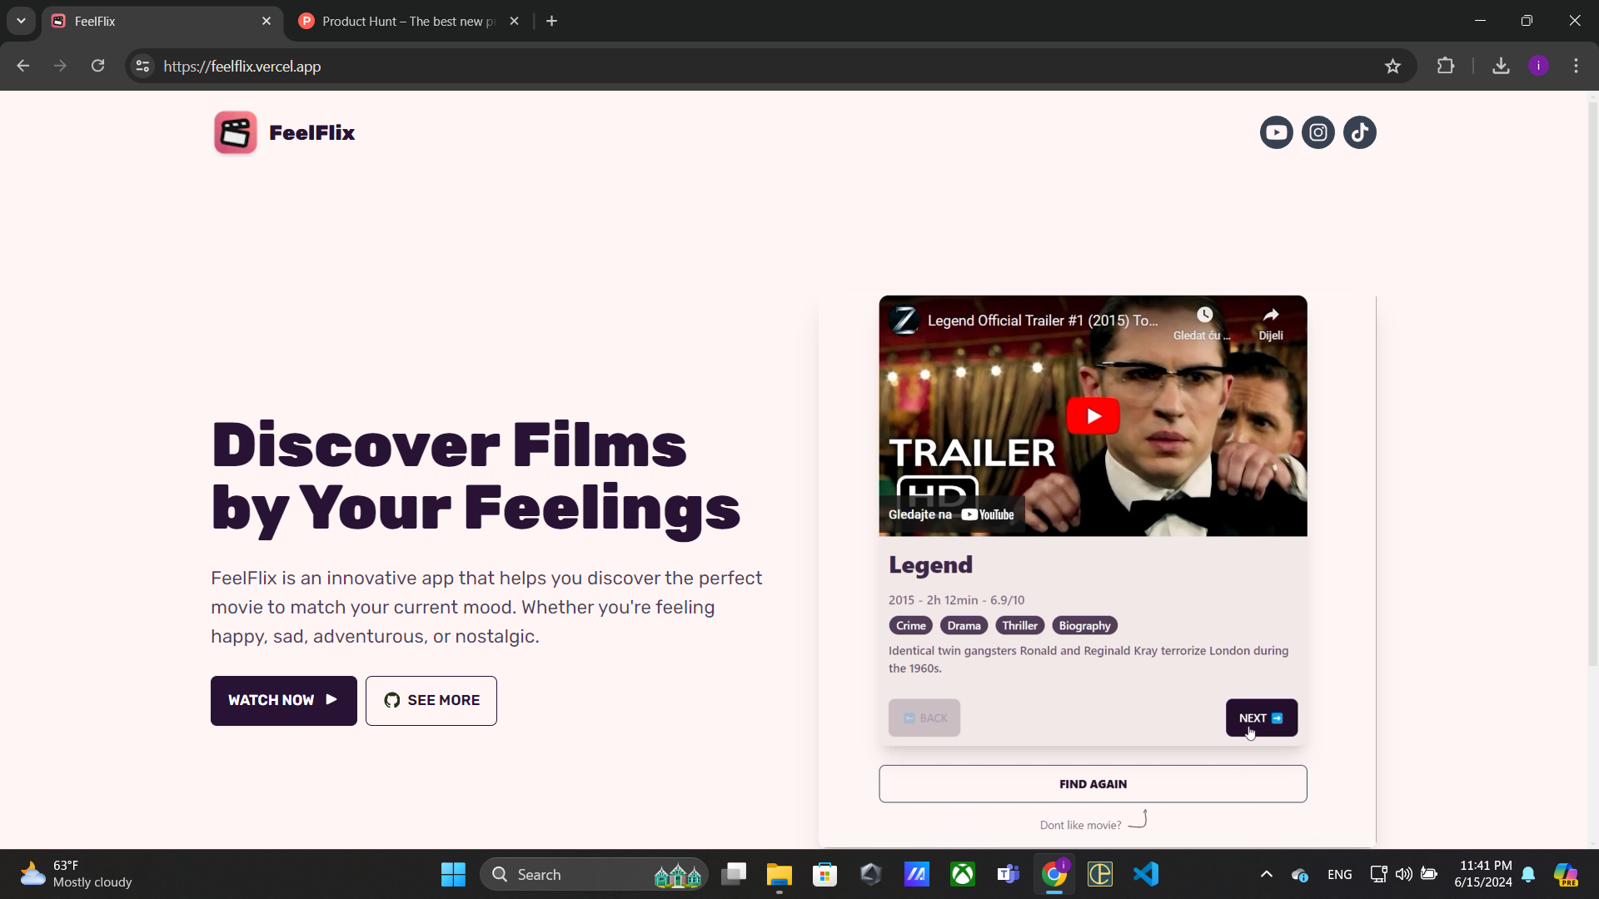Viewport: 1599px width, 899px height.
Task: Open a new browser tab
Action: 551,21
